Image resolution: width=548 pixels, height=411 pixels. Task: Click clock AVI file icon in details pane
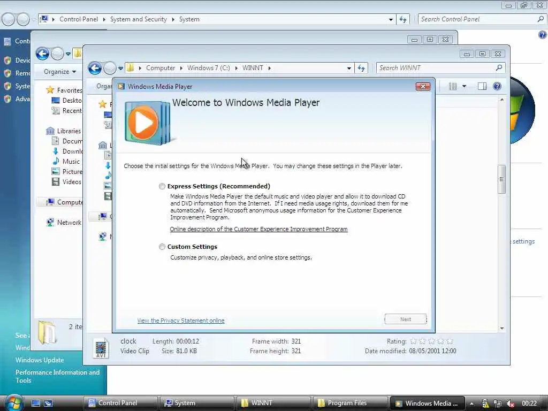click(x=101, y=348)
